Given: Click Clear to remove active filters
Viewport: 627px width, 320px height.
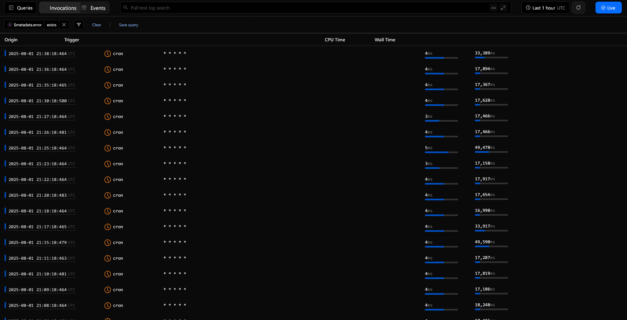Looking at the screenshot, I should [x=97, y=25].
